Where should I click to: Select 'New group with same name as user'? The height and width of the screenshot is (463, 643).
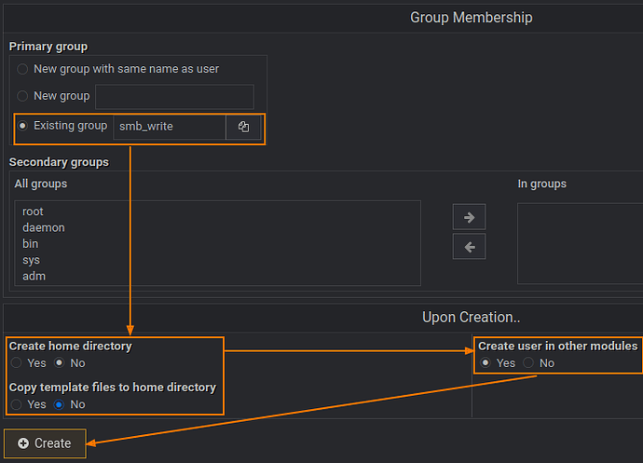[22, 69]
